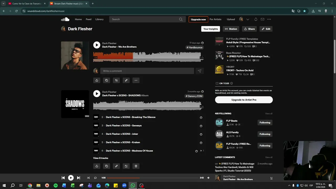Open For Artists link
Screen dimensions: 336x189
point(216,19)
